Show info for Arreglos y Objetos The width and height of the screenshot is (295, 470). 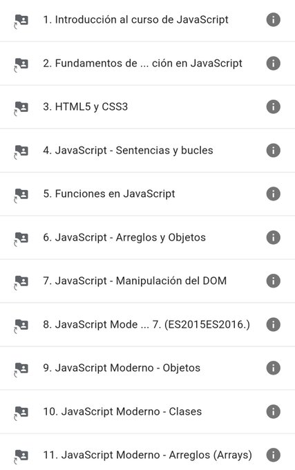pyautogui.click(x=273, y=237)
